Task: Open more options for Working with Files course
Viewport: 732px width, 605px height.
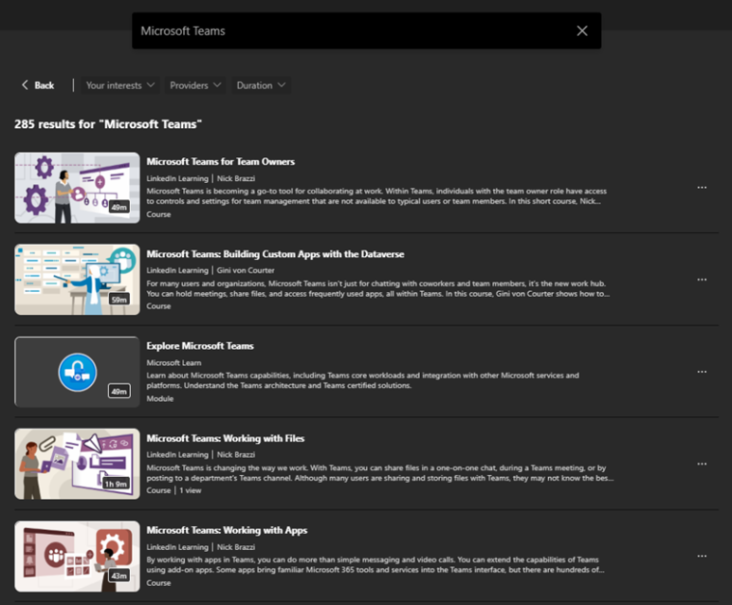Action: click(702, 464)
